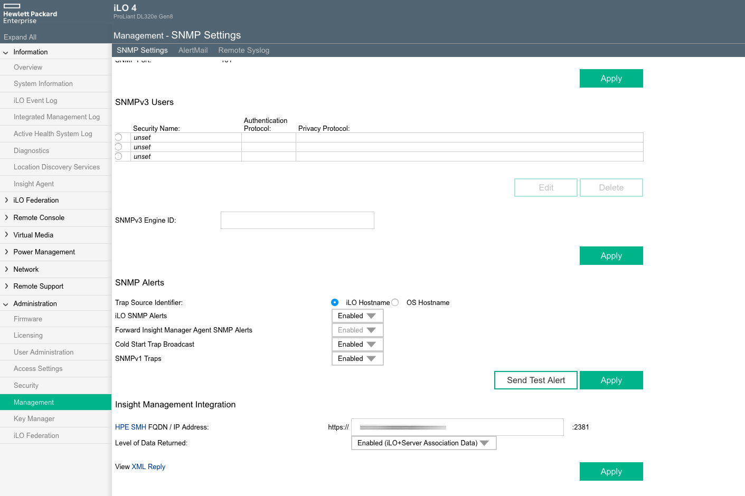Open the XML Reply link

click(148, 466)
